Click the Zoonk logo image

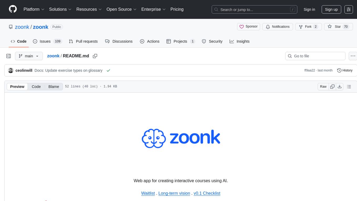[181, 138]
